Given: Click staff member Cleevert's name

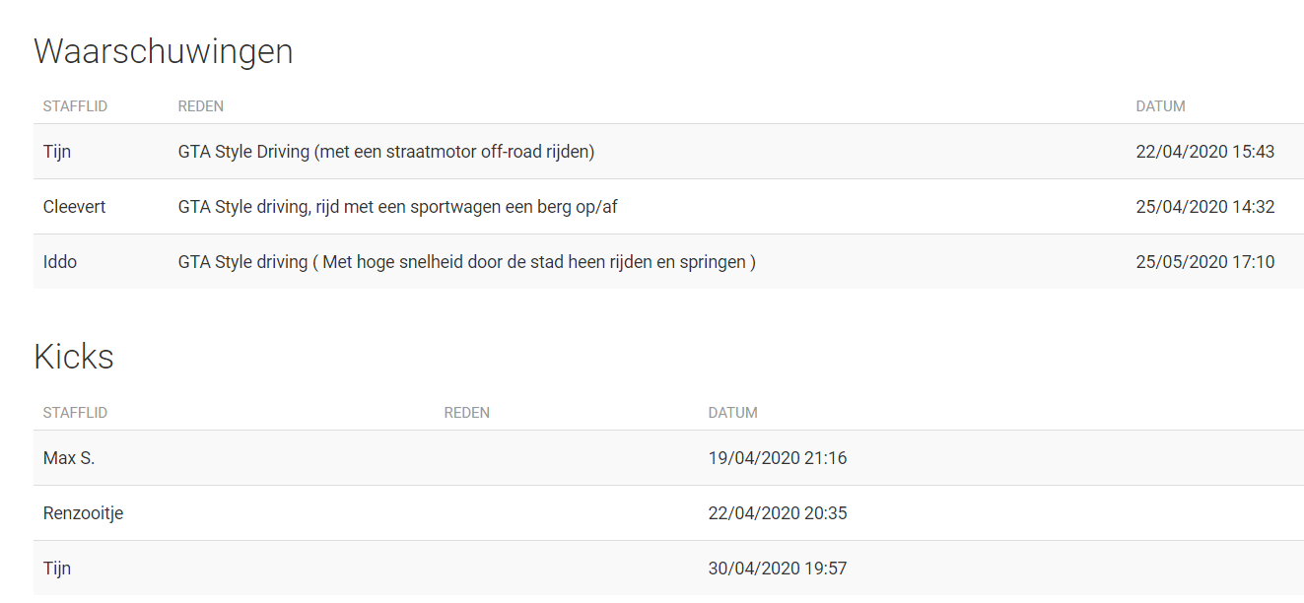Looking at the screenshot, I should click(74, 207).
